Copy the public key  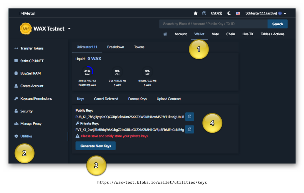click(190, 116)
